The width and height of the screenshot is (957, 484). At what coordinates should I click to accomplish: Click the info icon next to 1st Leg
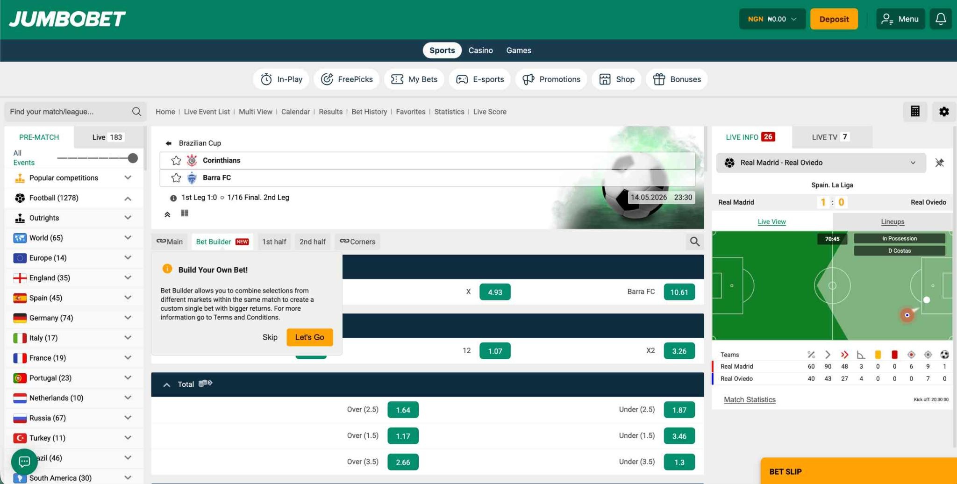pyautogui.click(x=173, y=198)
